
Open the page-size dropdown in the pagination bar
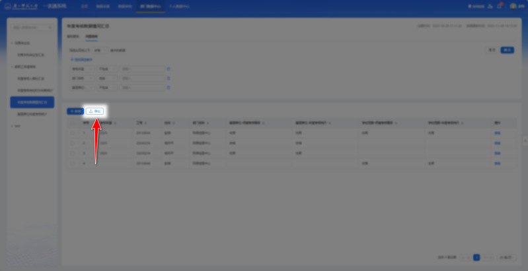tap(506, 256)
